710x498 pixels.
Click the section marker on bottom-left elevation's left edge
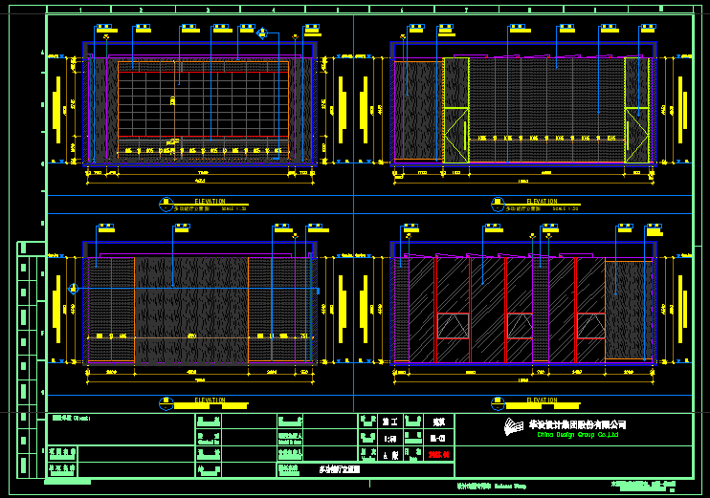coord(74,288)
